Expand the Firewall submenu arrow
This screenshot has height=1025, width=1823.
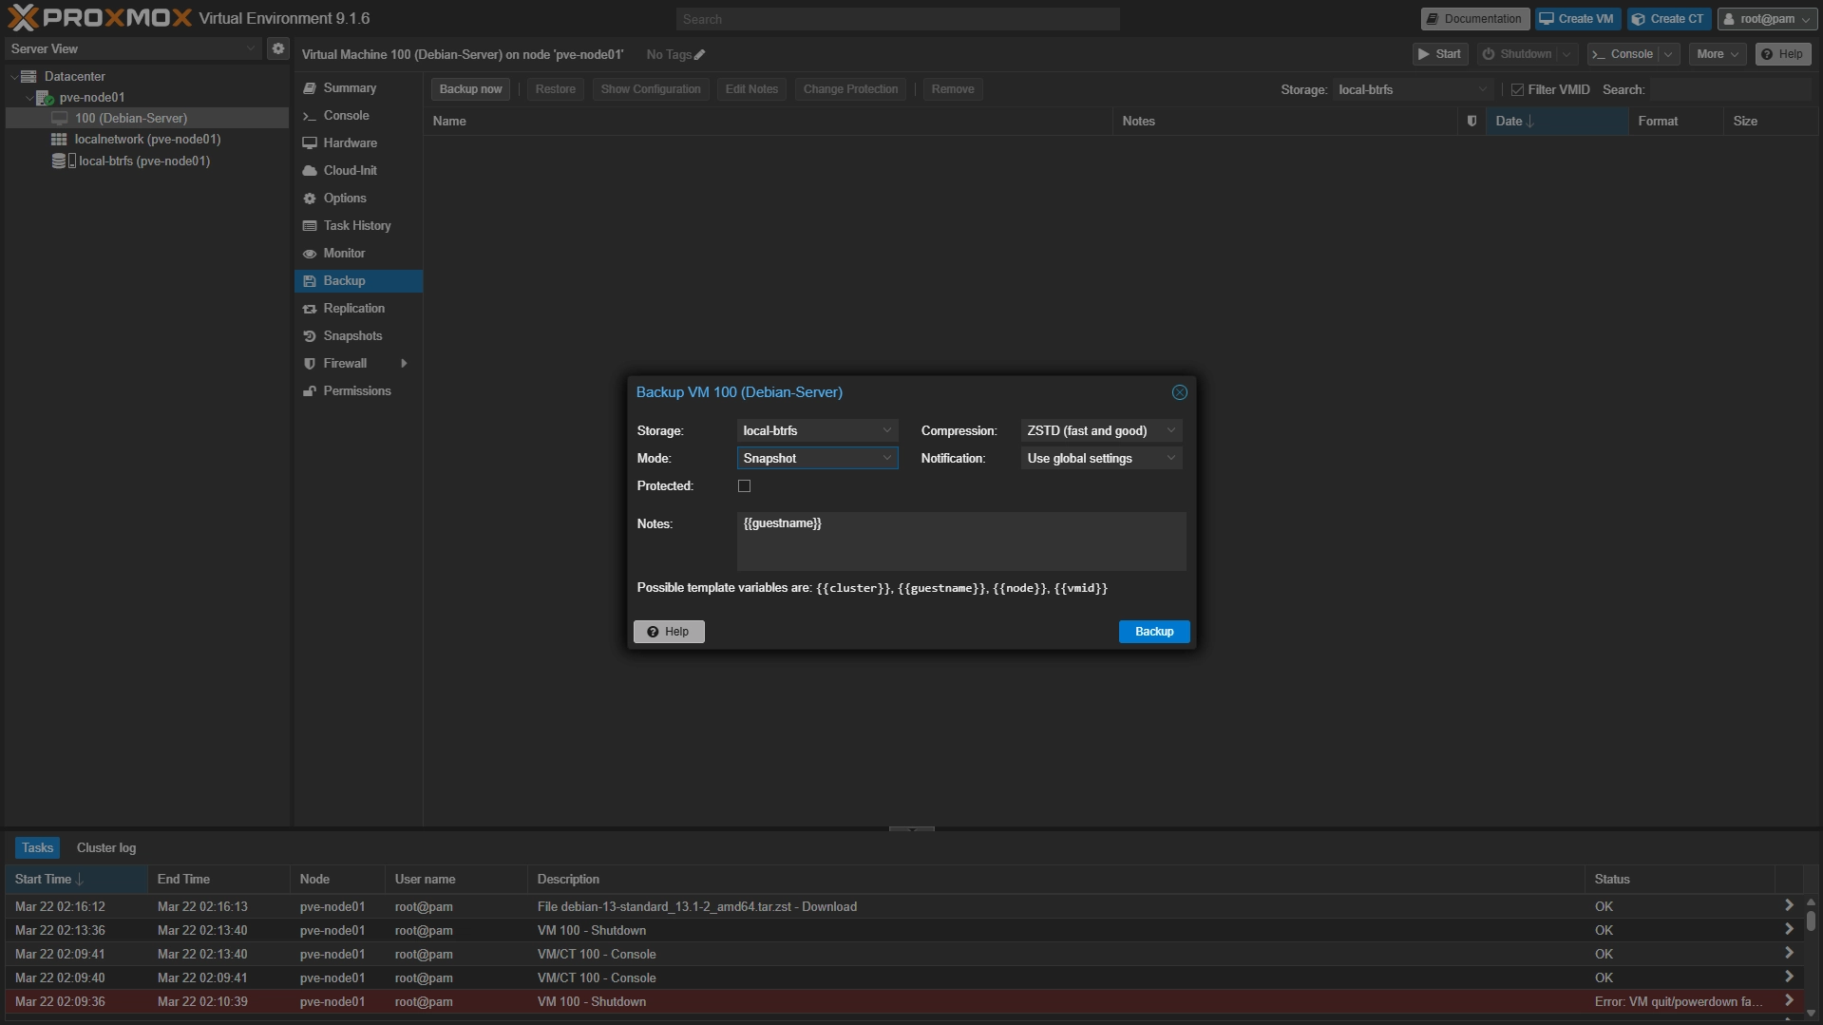coord(405,363)
